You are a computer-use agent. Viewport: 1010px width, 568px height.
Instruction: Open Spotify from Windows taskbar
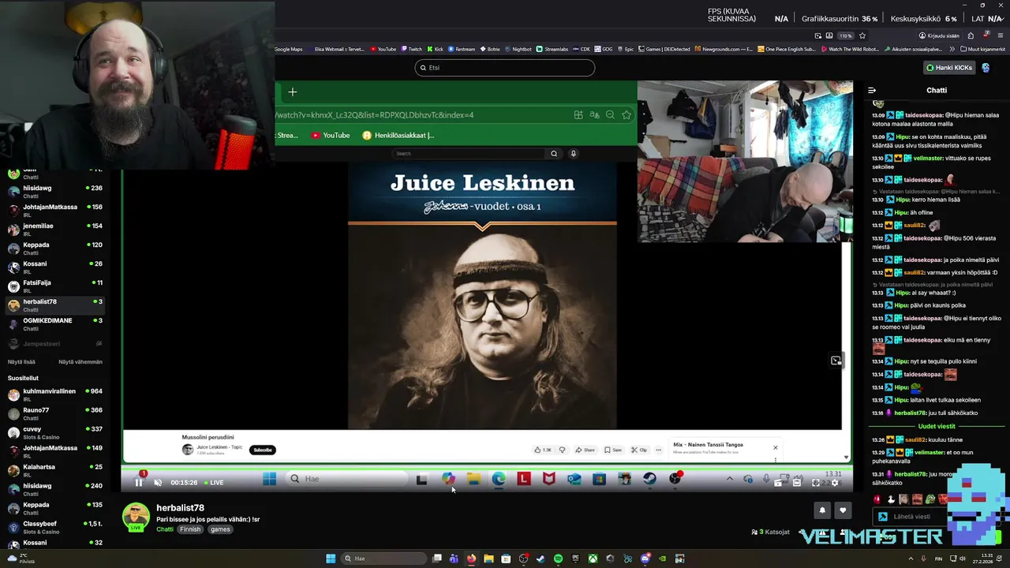click(558, 559)
